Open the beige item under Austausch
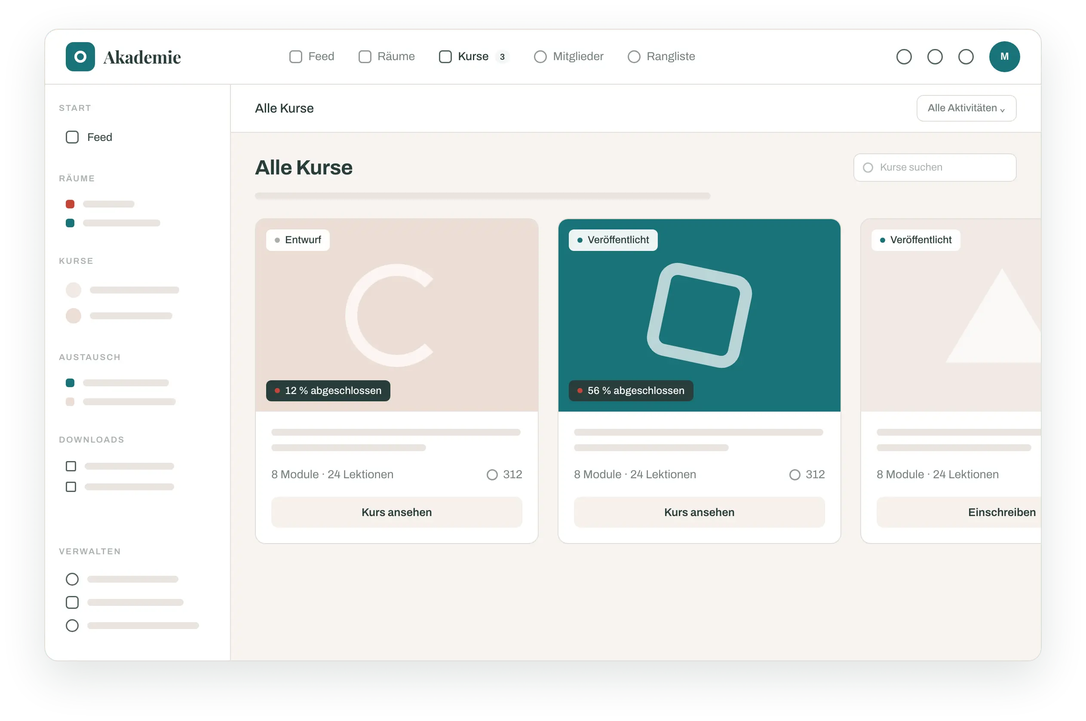Viewport: 1086px width, 721px height. [x=120, y=401]
